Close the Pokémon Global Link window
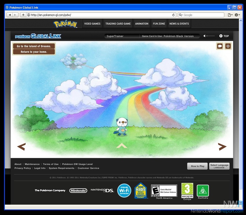246x215 pixels. coord(240,7)
